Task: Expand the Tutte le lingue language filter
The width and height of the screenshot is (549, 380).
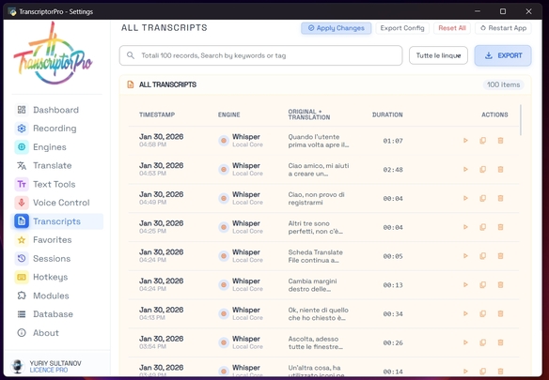Action: [x=438, y=55]
